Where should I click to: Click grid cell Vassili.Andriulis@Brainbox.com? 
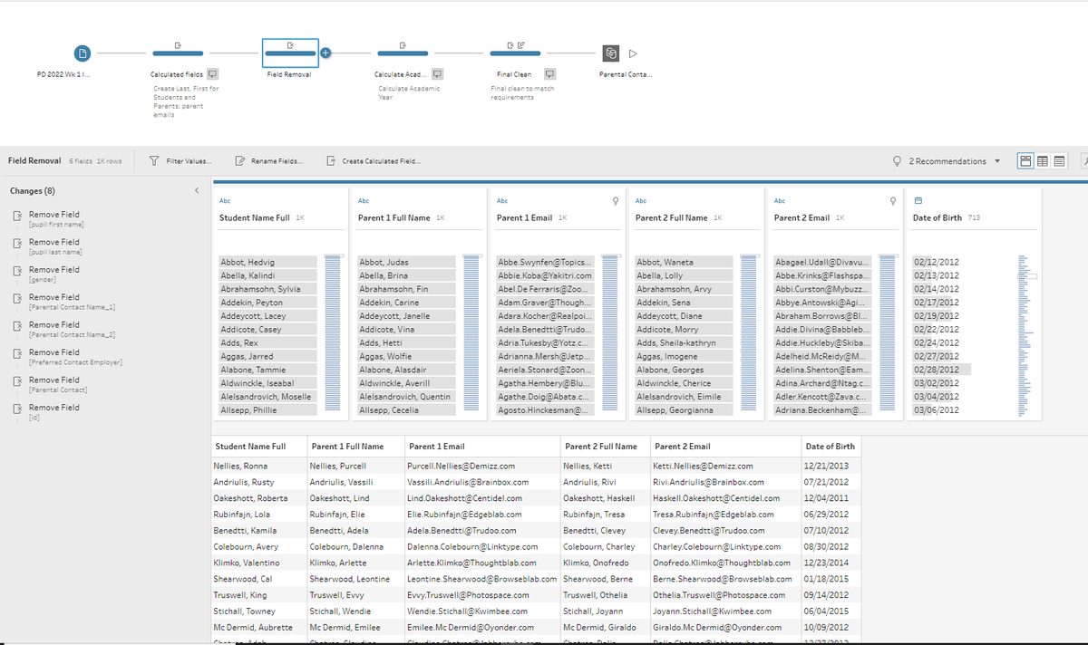482,482
